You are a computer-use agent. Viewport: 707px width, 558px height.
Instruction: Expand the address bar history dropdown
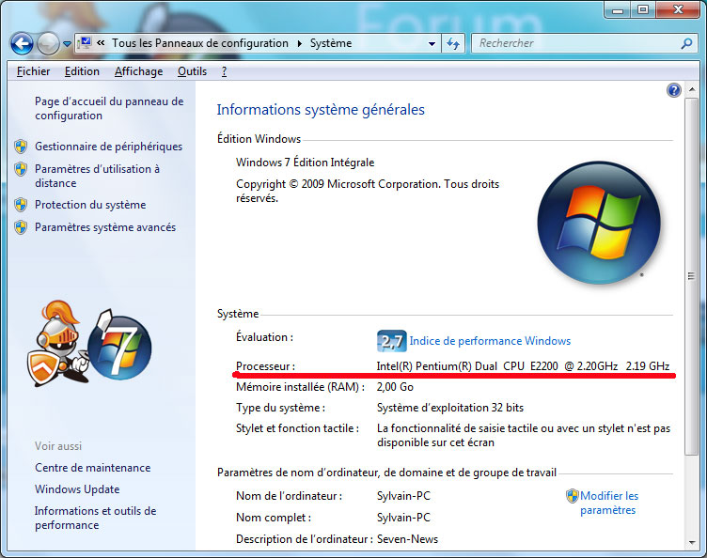coord(432,44)
